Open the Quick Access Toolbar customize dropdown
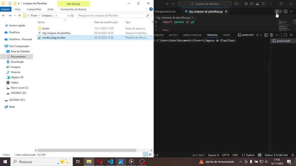The height and width of the screenshot is (166, 296). coord(18,4)
